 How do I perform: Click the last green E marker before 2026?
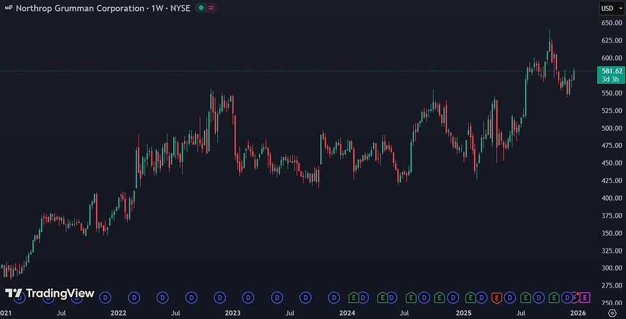pos(554,297)
